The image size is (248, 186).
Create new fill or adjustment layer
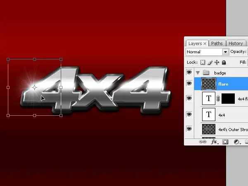coord(237,142)
